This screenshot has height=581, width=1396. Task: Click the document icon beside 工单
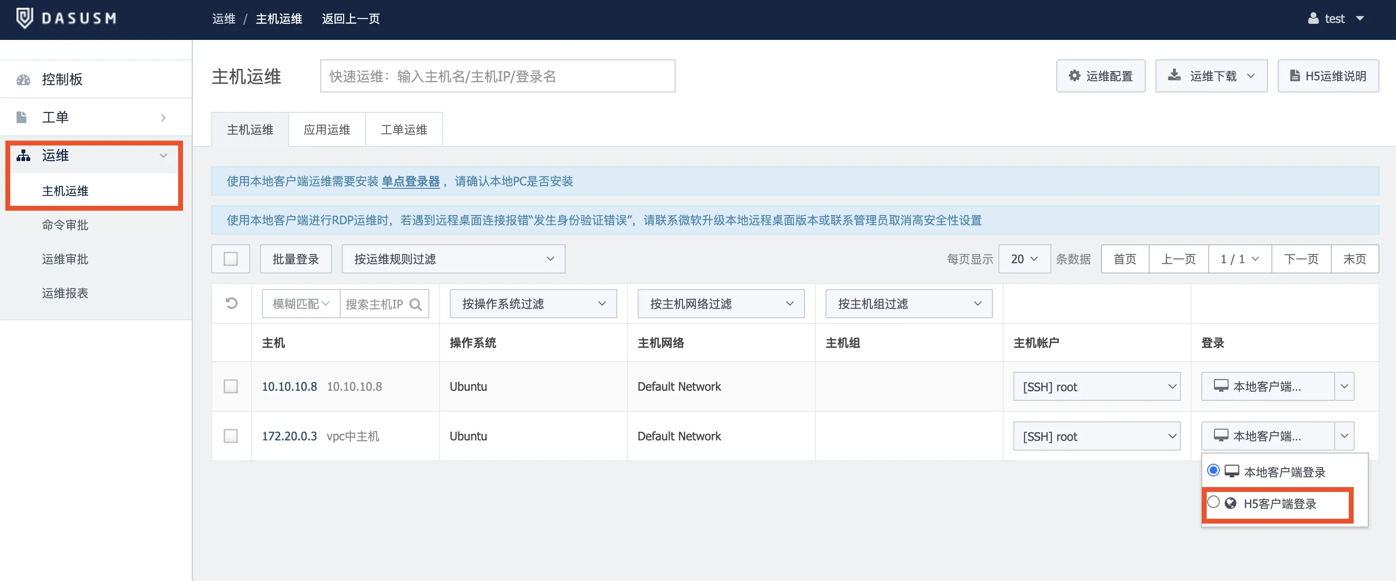(x=22, y=117)
